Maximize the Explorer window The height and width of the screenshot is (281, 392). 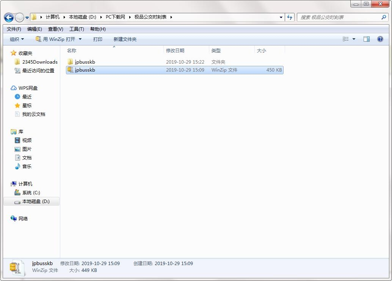[x=366, y=4]
